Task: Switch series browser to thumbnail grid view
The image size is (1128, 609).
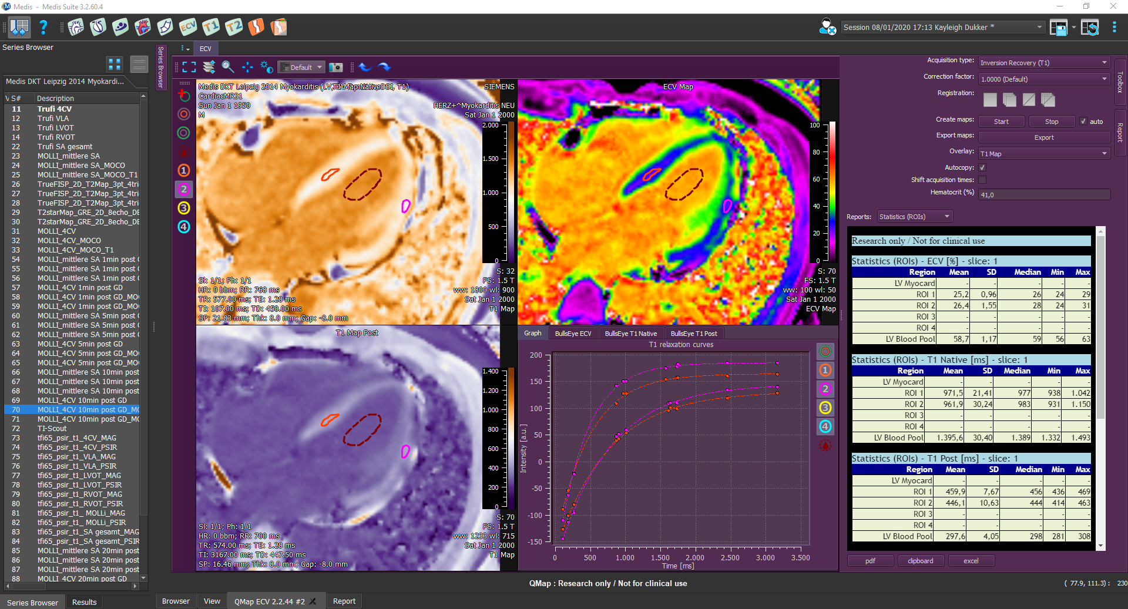Action: click(x=115, y=64)
